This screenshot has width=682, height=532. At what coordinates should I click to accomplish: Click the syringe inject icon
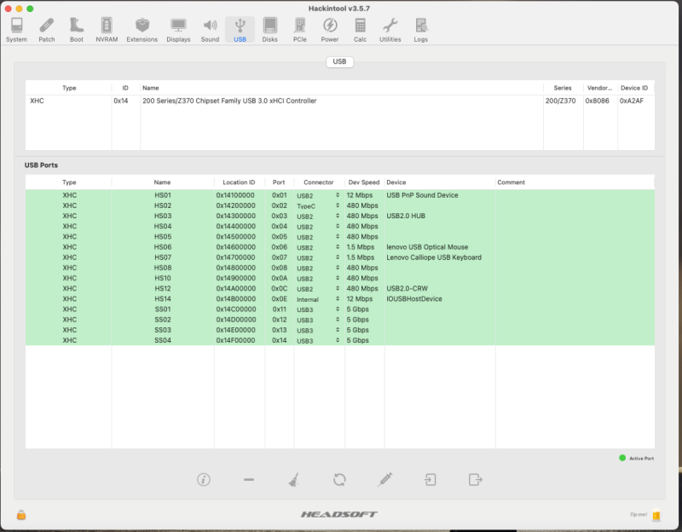click(x=384, y=479)
